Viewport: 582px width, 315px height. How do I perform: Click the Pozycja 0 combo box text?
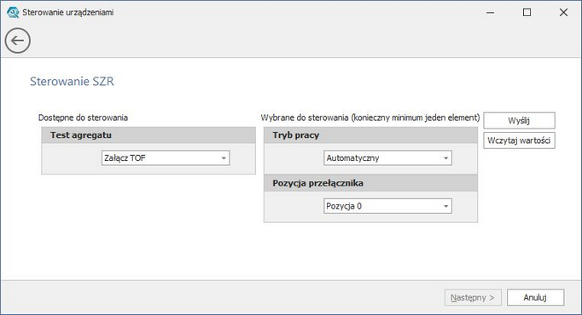pos(344,206)
